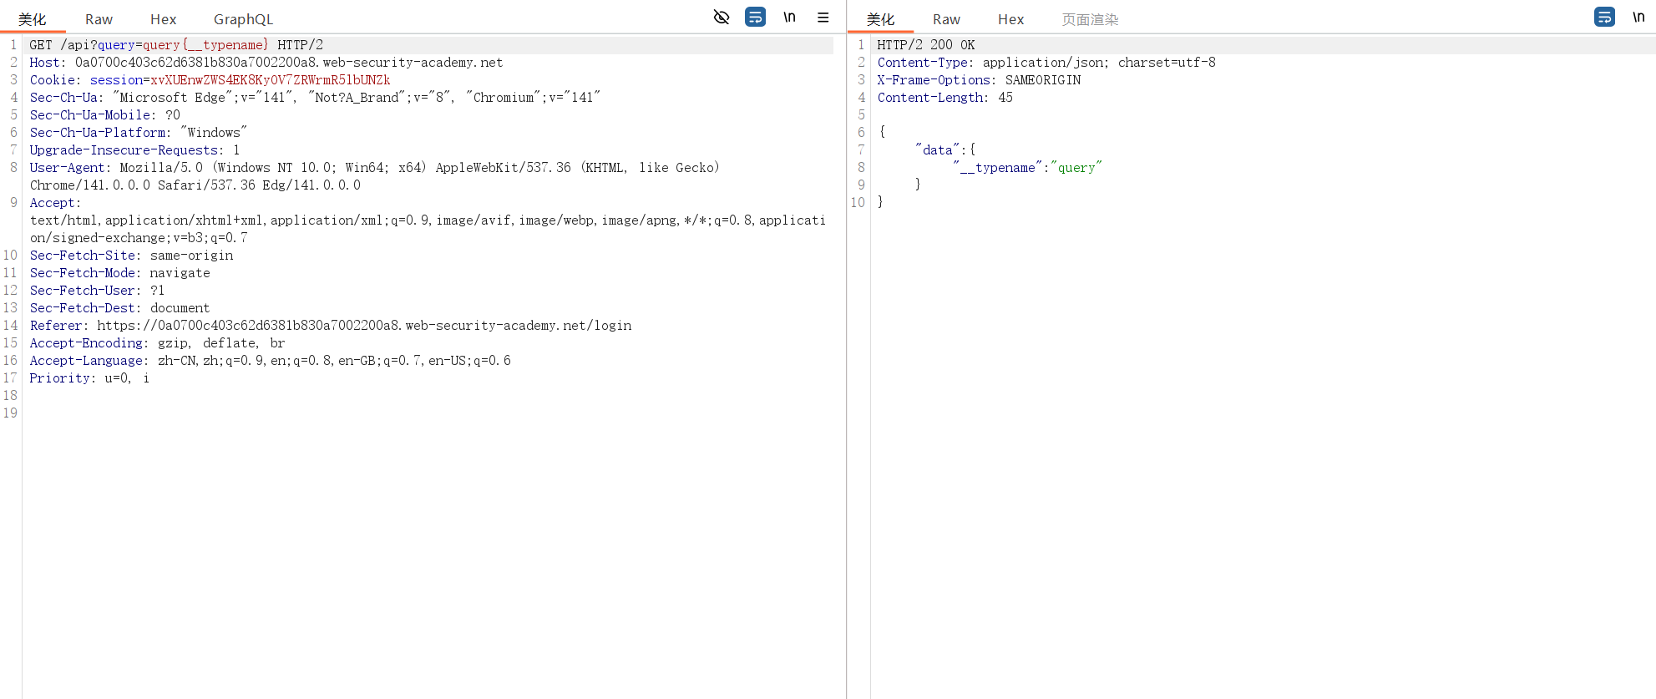Click the Referer header URL
The width and height of the screenshot is (1656, 699).
pyautogui.click(x=364, y=326)
